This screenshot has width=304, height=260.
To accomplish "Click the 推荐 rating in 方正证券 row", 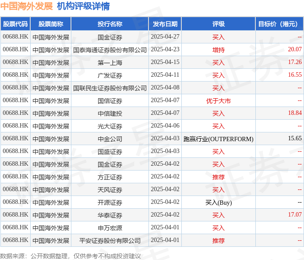I will [x=219, y=177].
